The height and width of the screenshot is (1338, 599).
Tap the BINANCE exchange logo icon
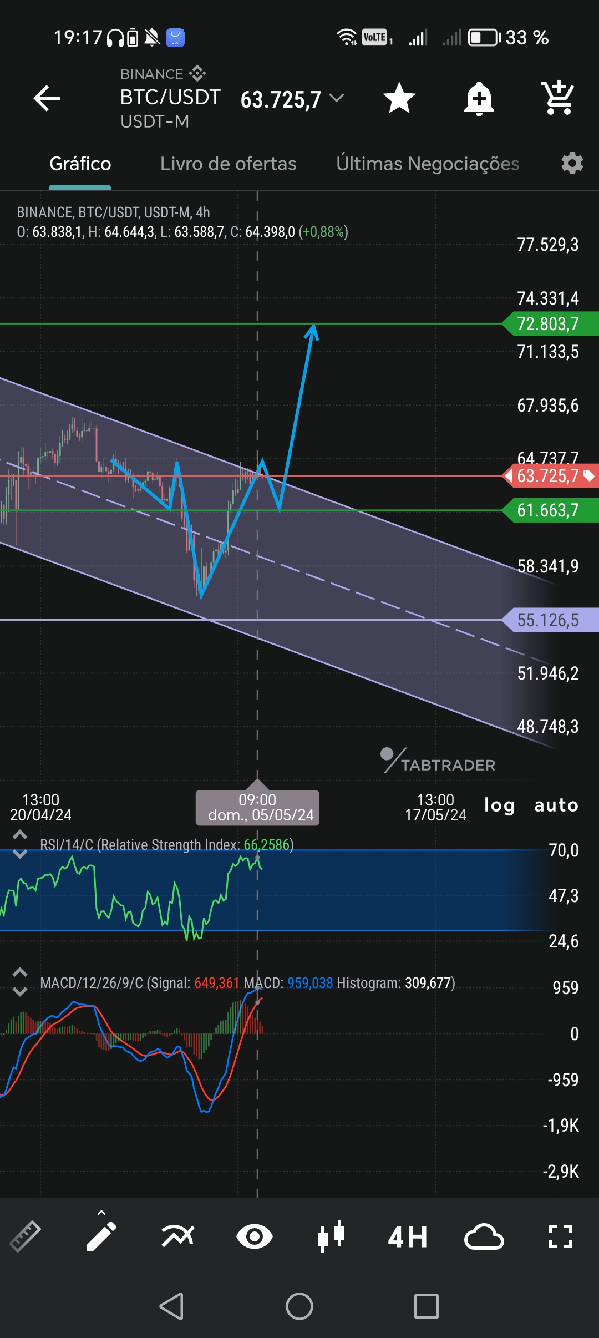[197, 73]
